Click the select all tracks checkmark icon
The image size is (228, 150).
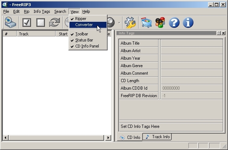click(x=27, y=22)
